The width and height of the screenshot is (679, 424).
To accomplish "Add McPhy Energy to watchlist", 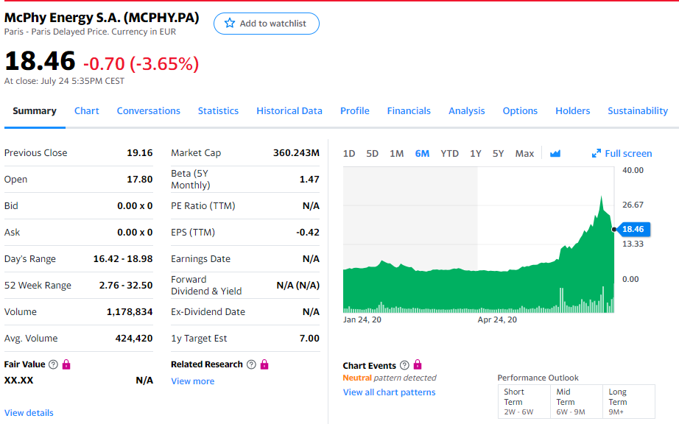I will click(x=267, y=24).
